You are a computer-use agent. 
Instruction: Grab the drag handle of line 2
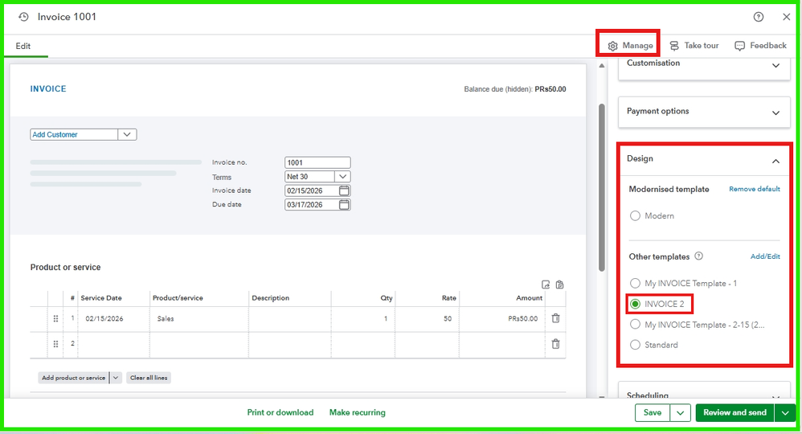(55, 344)
